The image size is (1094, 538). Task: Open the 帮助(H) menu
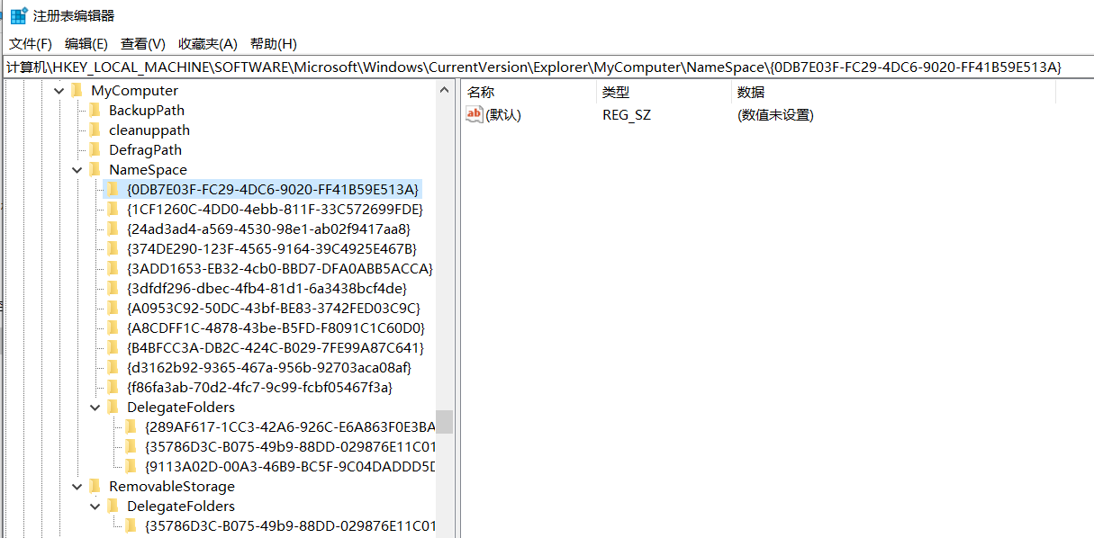(x=274, y=44)
